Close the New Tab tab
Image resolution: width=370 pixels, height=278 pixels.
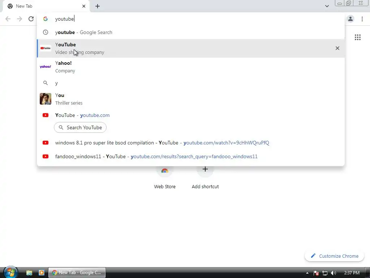click(84, 6)
